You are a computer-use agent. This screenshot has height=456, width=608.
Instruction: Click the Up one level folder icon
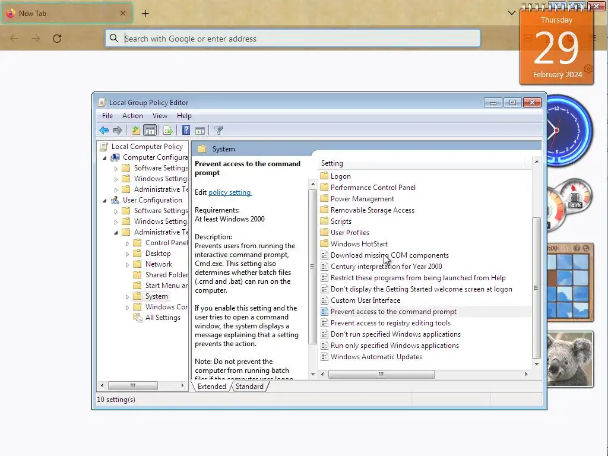(x=135, y=130)
